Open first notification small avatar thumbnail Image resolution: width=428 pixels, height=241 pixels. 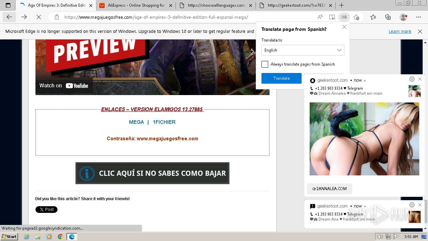[x=415, y=91]
